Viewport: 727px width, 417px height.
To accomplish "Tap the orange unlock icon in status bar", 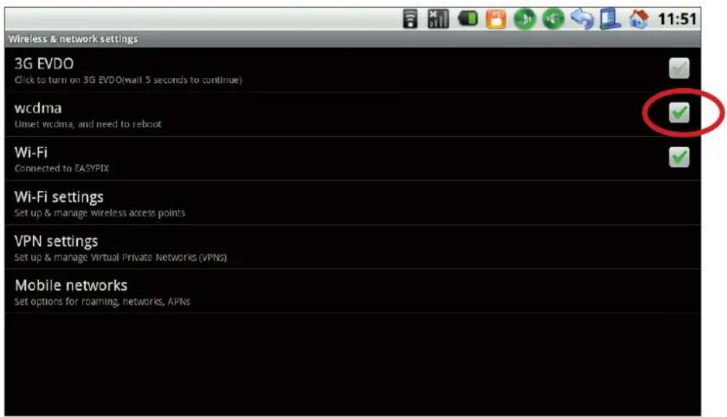I will click(496, 19).
